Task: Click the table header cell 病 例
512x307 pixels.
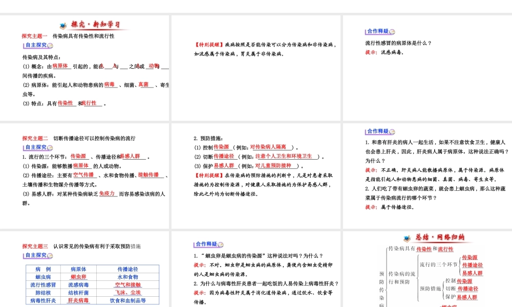Action: pos(43,269)
